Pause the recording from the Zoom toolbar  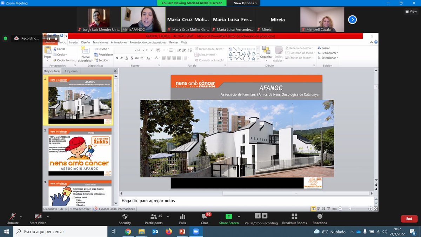coord(258,216)
